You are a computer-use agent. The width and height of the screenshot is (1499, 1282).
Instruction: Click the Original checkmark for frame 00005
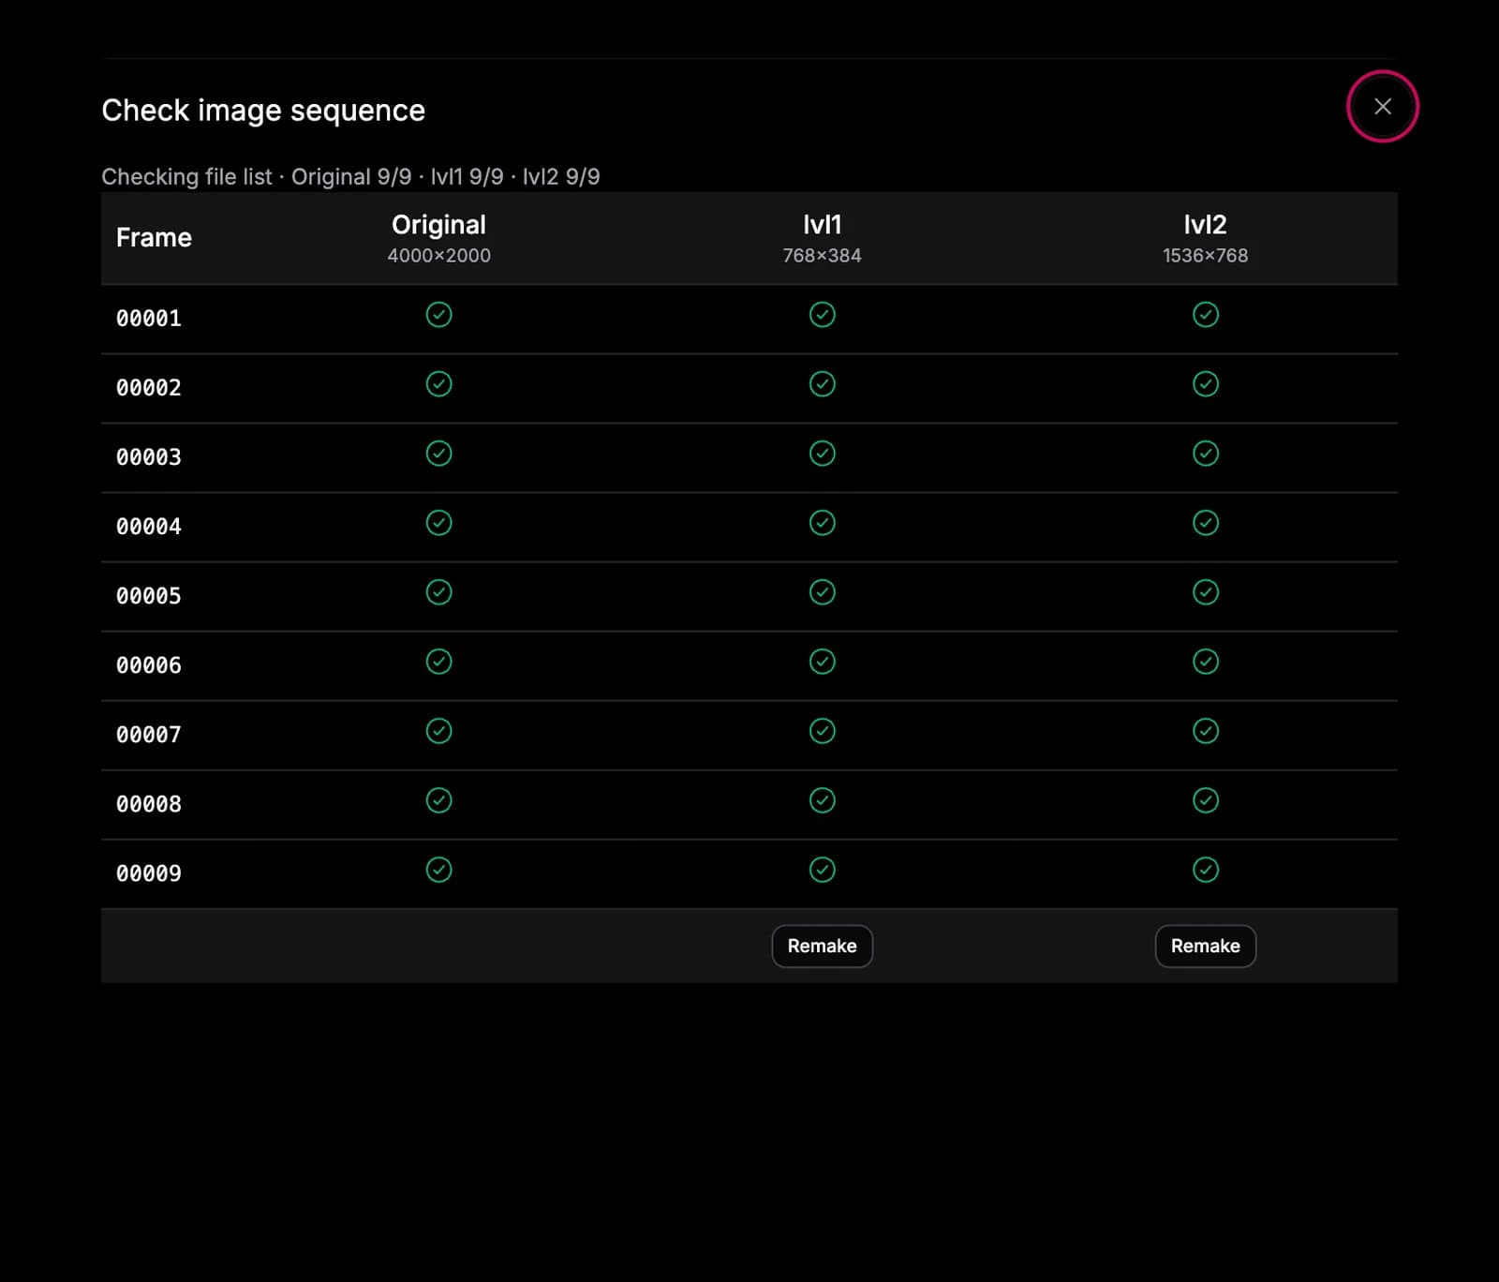click(x=438, y=592)
